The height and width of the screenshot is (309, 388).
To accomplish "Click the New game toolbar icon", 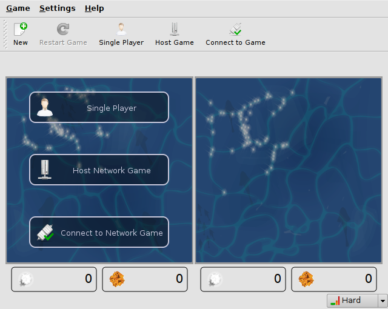I will click(x=21, y=29).
